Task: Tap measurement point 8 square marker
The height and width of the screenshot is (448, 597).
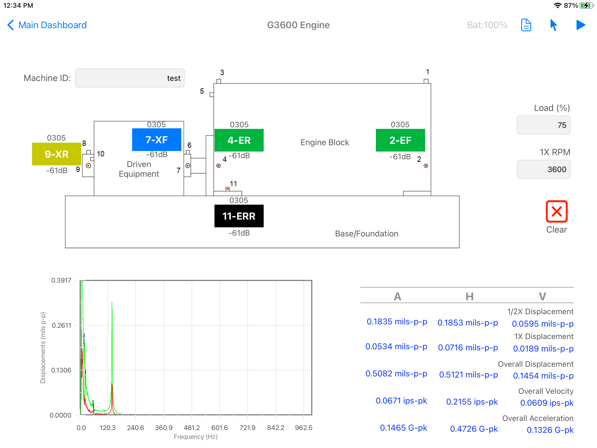Action: click(x=88, y=152)
